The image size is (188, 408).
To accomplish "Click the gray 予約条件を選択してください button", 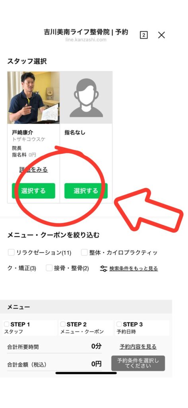I will pos(138,363).
